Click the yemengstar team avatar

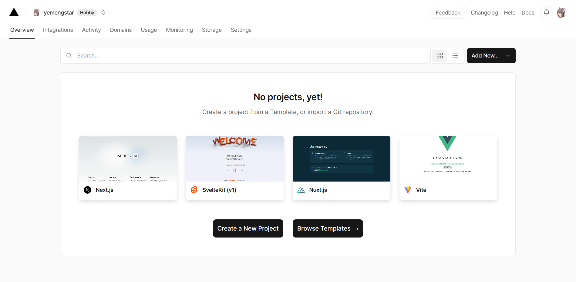pyautogui.click(x=36, y=12)
